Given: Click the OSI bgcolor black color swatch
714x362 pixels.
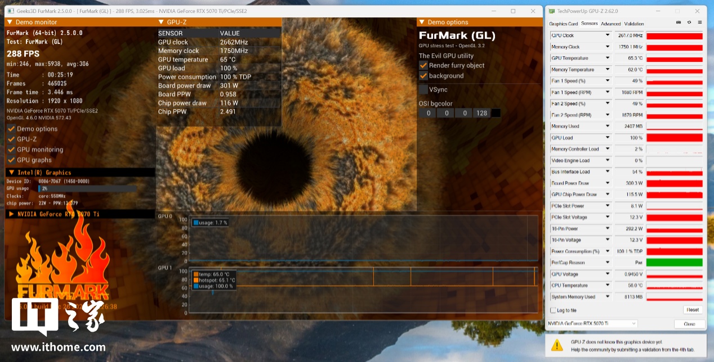Looking at the screenshot, I should click(496, 113).
